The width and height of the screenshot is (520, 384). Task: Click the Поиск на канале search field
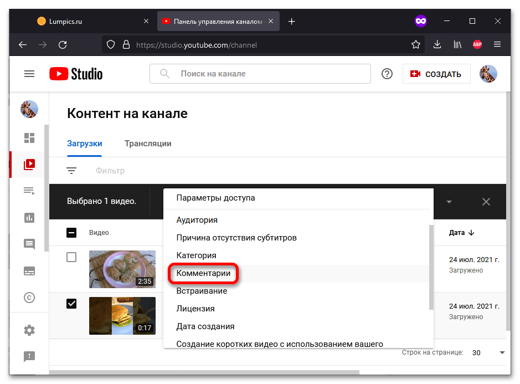260,74
